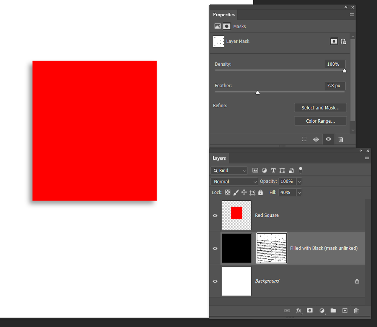The image size is (377, 327).
Task: Select the Red Square layer name
Action: [267, 215]
